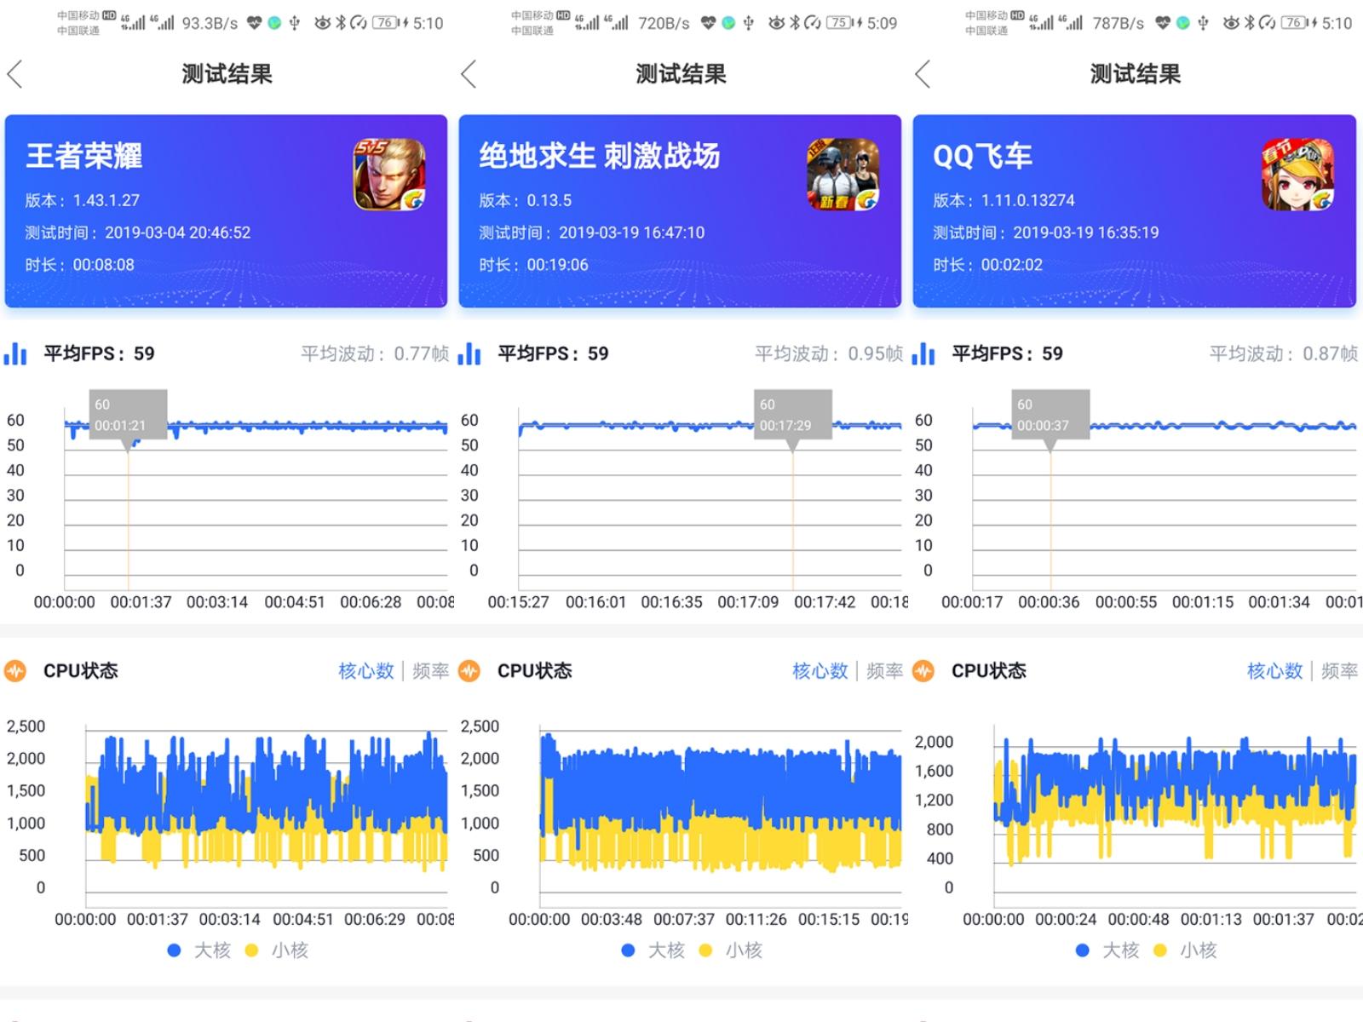
Task: Tap the 绝地求生 刺激战场 card title
Action: 600,156
